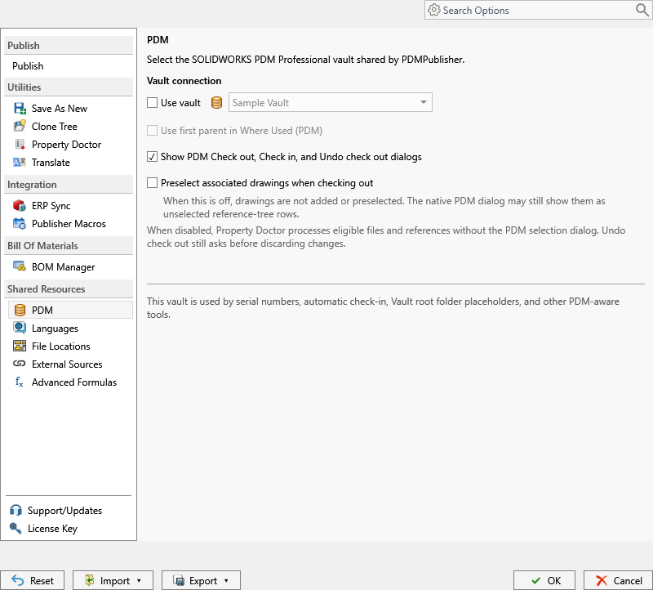Select Clone Tree in the sidebar
Image resolution: width=653 pixels, height=590 pixels.
coord(55,127)
